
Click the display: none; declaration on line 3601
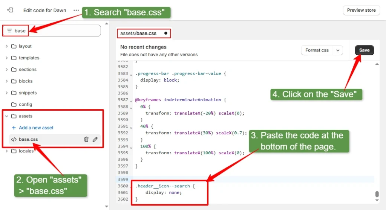click(164, 193)
